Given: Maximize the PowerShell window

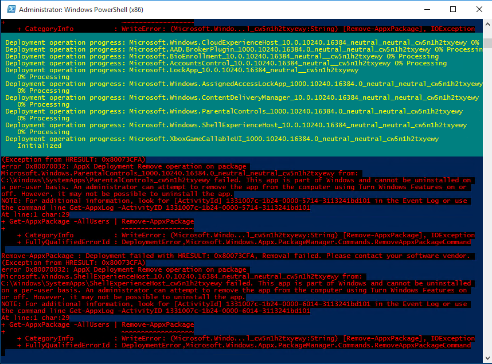Looking at the screenshot, I should (x=453, y=9).
